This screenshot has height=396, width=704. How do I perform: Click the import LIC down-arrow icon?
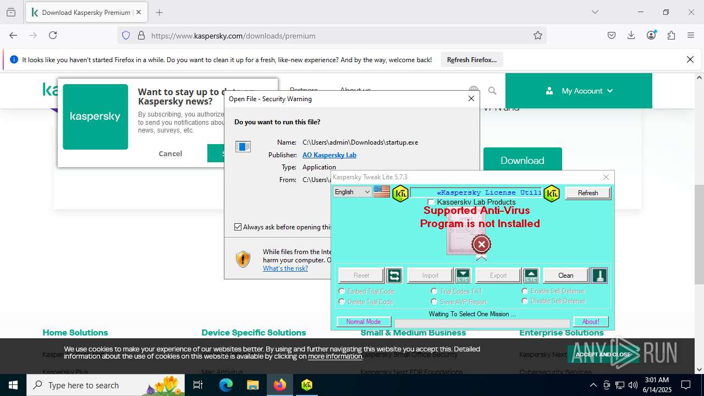(x=463, y=276)
